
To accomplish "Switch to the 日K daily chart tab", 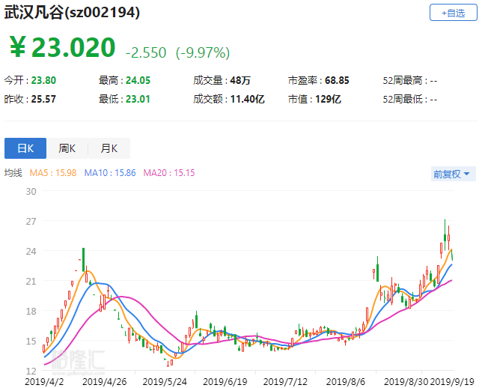I will (25, 148).
